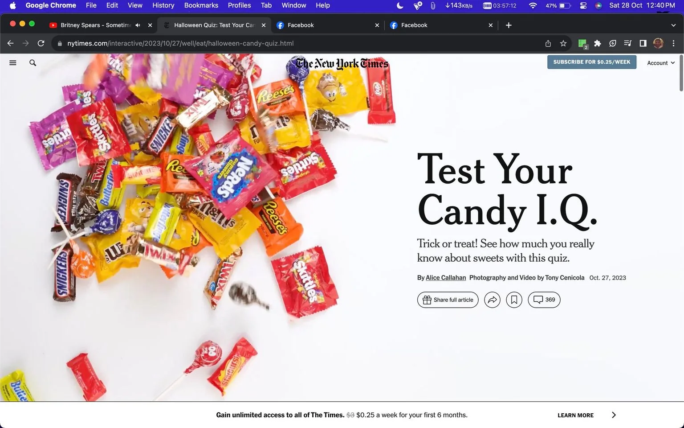Open the 369 comments button

click(544, 300)
